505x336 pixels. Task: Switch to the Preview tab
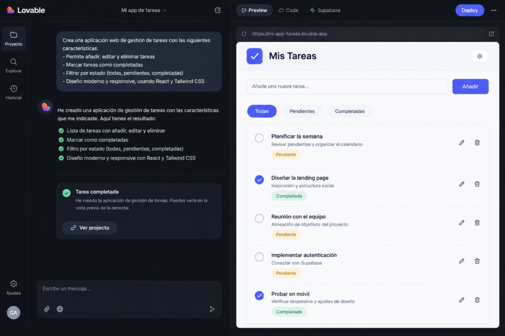point(255,10)
